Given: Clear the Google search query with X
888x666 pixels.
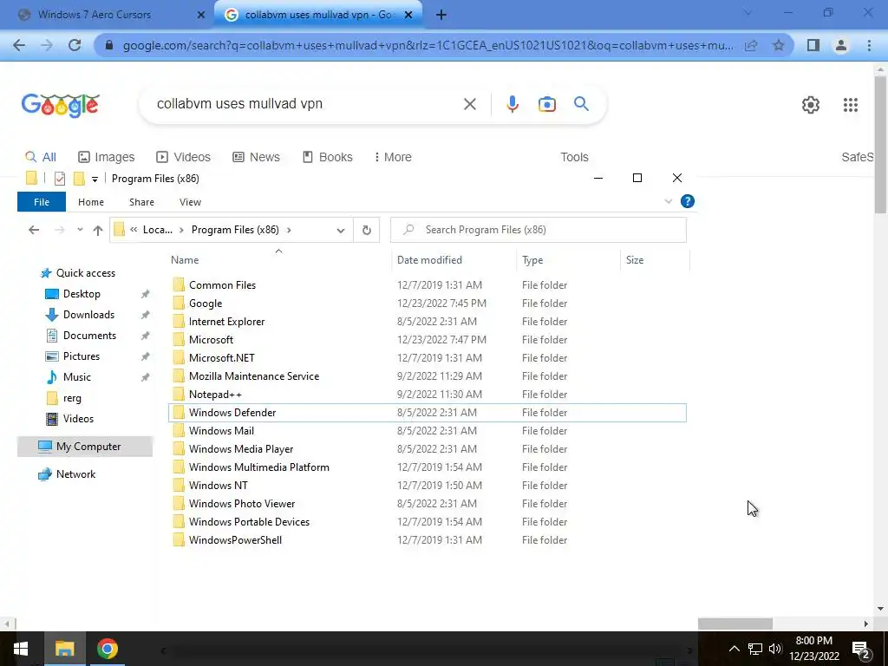Looking at the screenshot, I should click(469, 104).
